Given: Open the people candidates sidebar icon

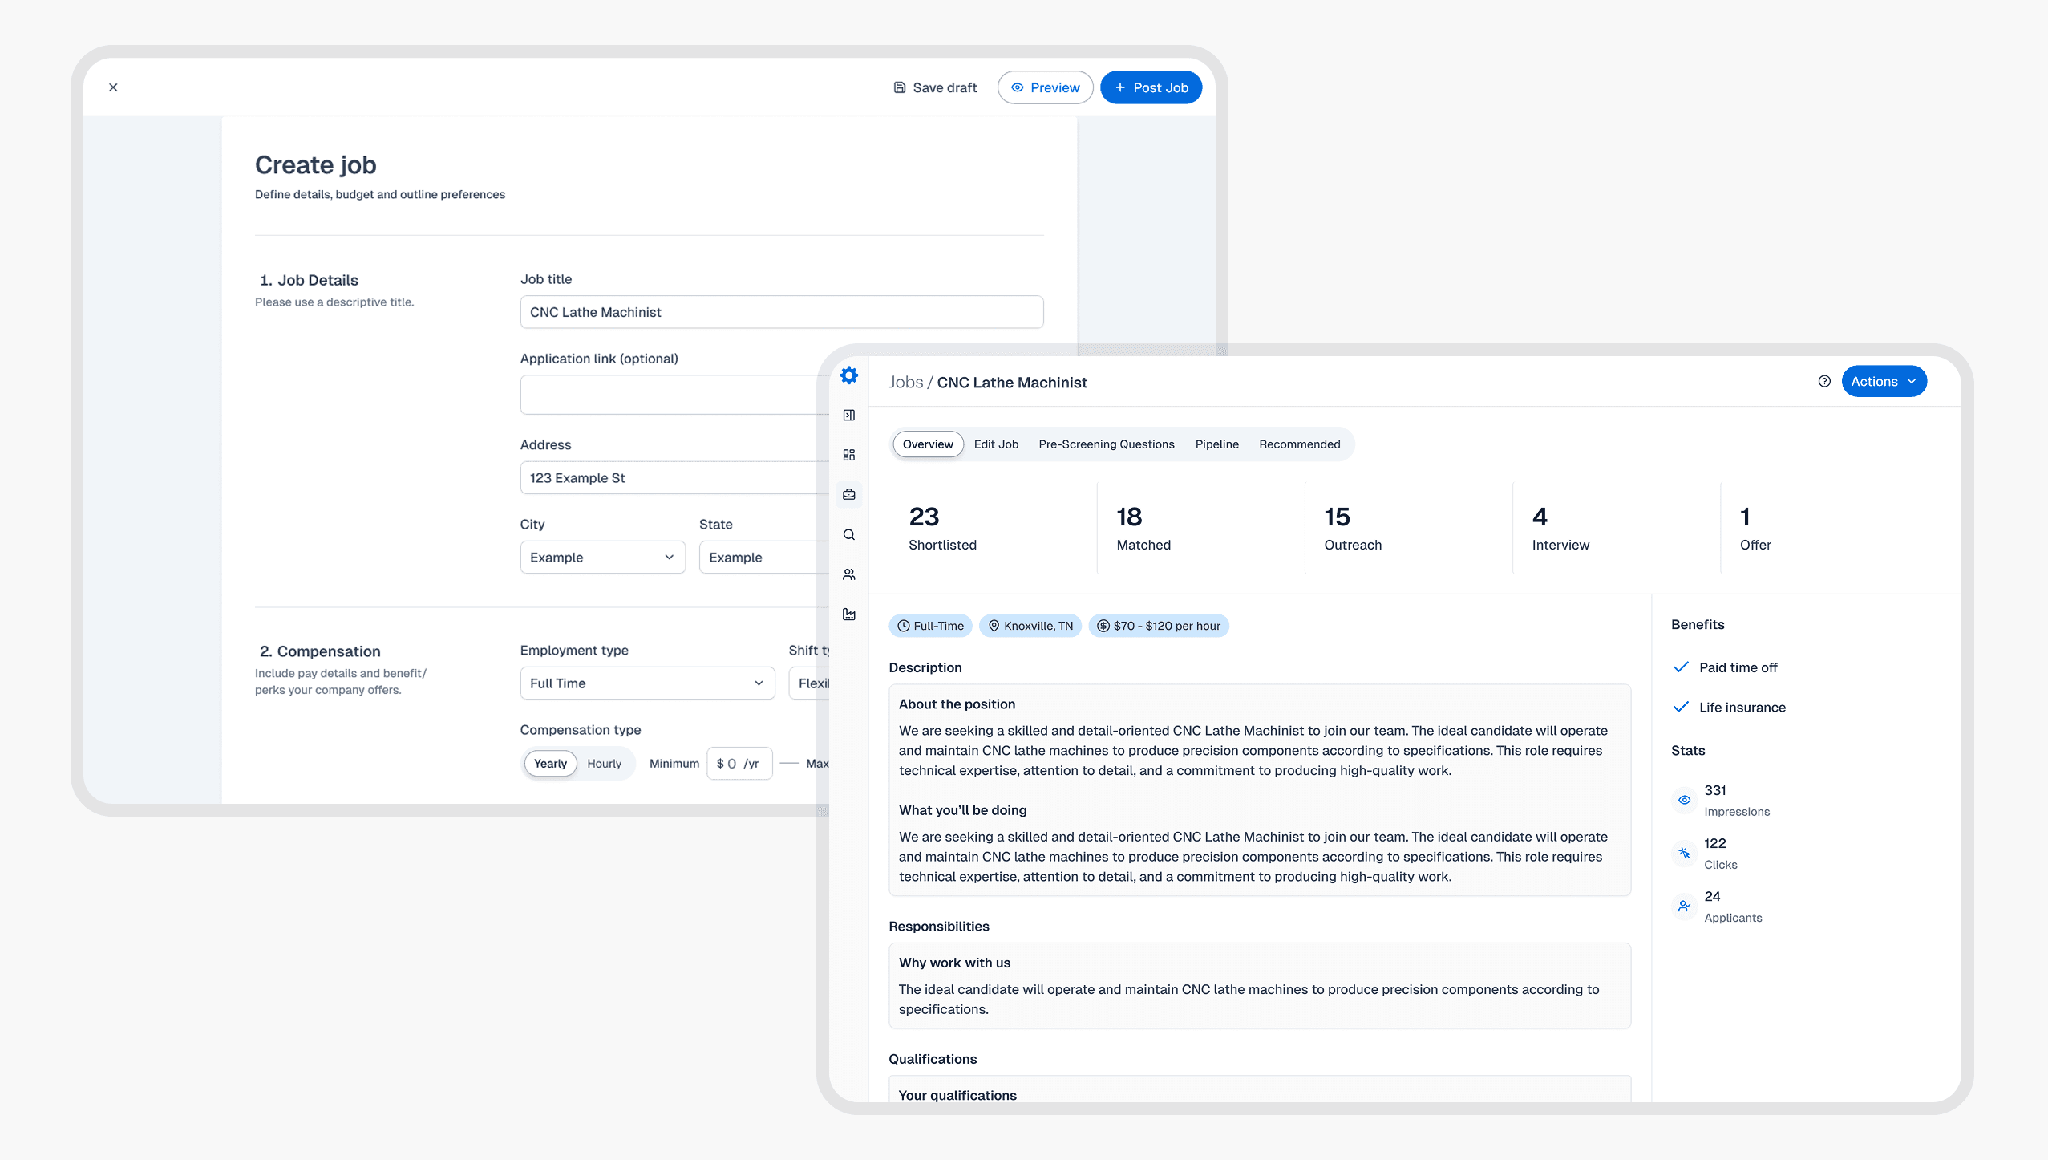Looking at the screenshot, I should [848, 574].
